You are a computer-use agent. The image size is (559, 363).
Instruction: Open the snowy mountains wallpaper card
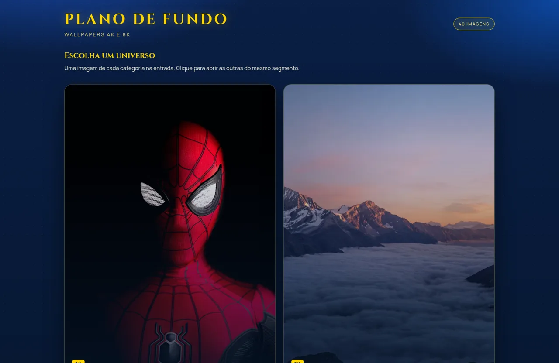tap(389, 223)
